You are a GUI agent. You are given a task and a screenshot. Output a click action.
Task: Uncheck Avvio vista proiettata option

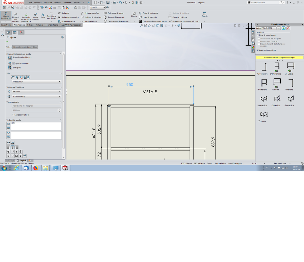258,50
